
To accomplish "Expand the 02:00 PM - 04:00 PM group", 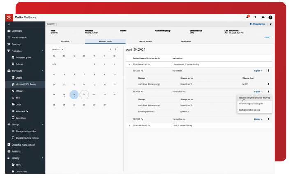I will click(129, 125).
